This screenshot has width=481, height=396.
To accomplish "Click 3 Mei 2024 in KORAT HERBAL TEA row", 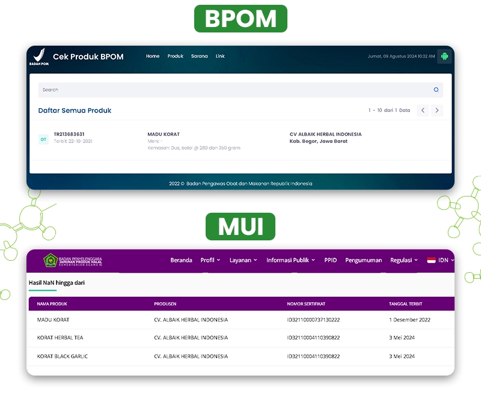I will click(402, 338).
